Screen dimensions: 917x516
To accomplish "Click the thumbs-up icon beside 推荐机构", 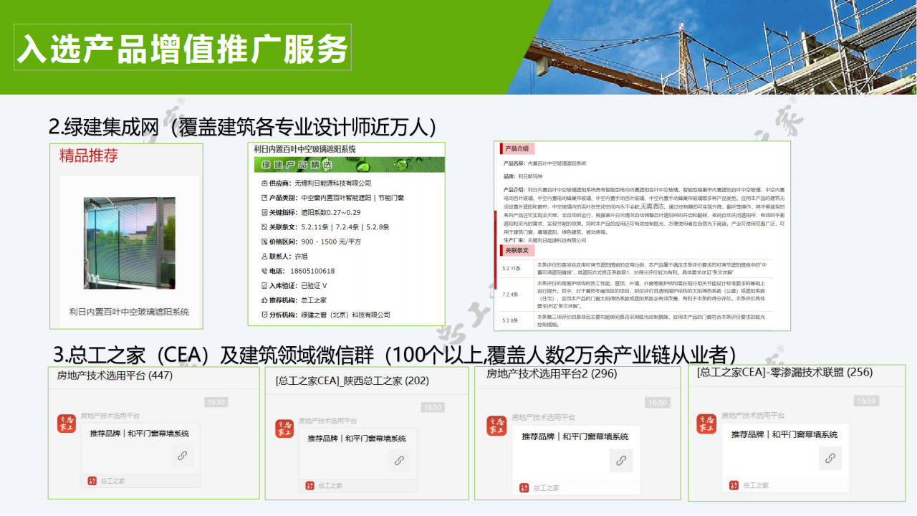I will (264, 300).
